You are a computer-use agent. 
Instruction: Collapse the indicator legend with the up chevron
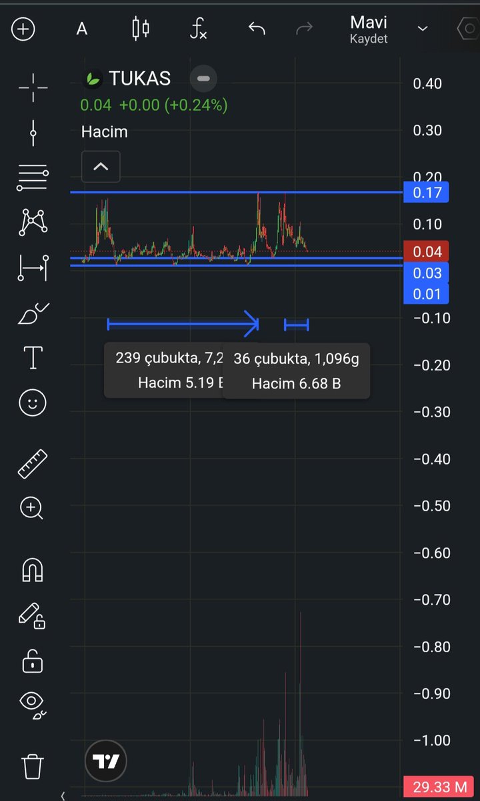[101, 167]
